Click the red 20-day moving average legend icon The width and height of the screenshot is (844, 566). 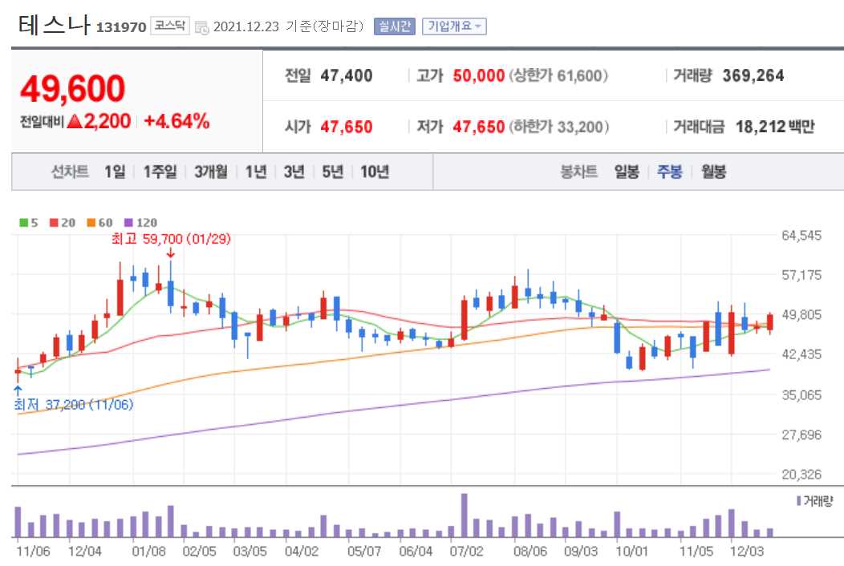(x=53, y=222)
